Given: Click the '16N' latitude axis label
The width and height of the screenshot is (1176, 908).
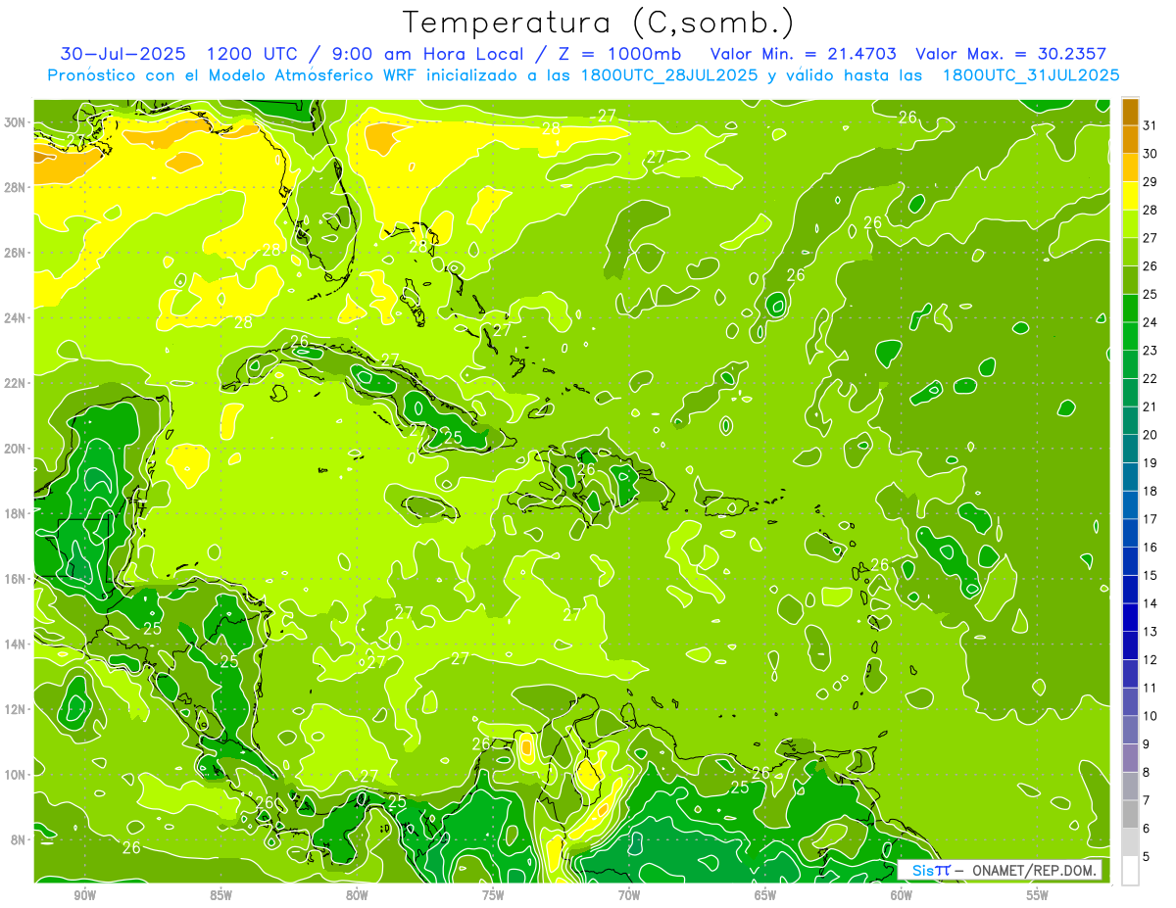Looking at the screenshot, I should click(x=17, y=579).
